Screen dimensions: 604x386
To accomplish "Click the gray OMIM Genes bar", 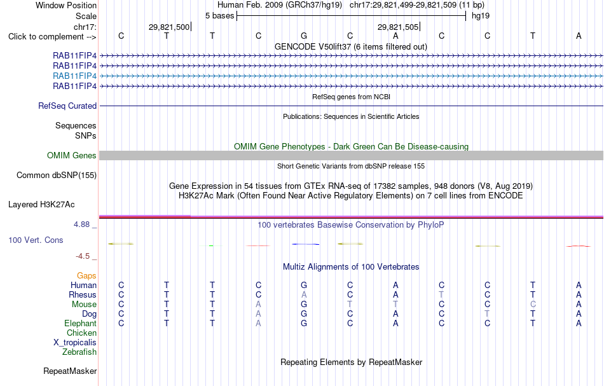I will (x=351, y=155).
